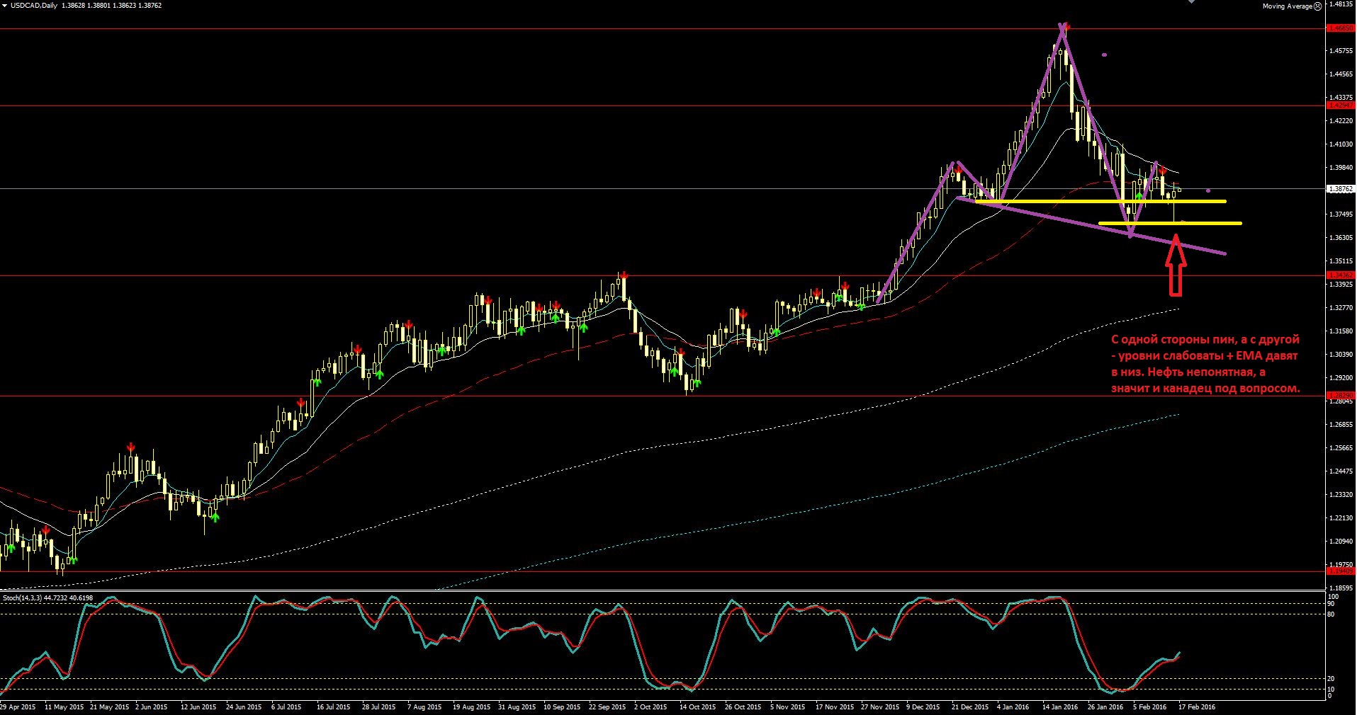This screenshot has width=1357, height=715.
Task: Click the 5 Nov 2015 date label
Action: pyautogui.click(x=787, y=707)
